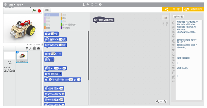The width and height of the screenshot is (207, 108).
Task: Click the blue info icon on sprite
Action: pos(17,52)
